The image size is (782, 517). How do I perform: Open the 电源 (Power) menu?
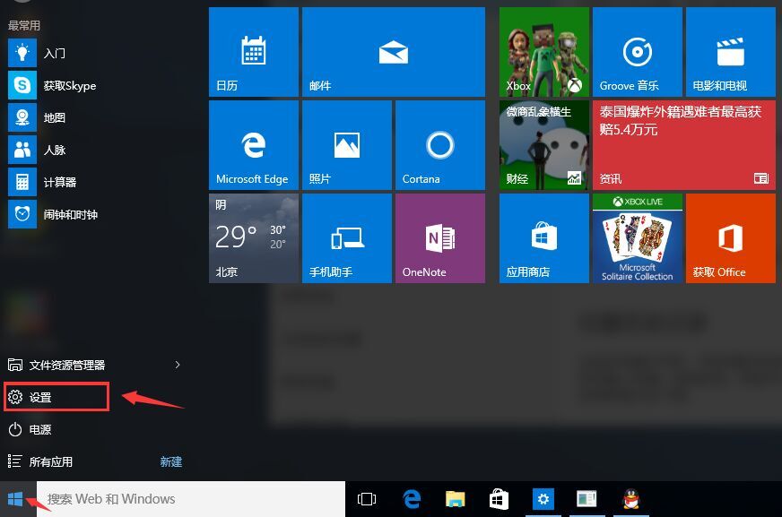[x=40, y=429]
